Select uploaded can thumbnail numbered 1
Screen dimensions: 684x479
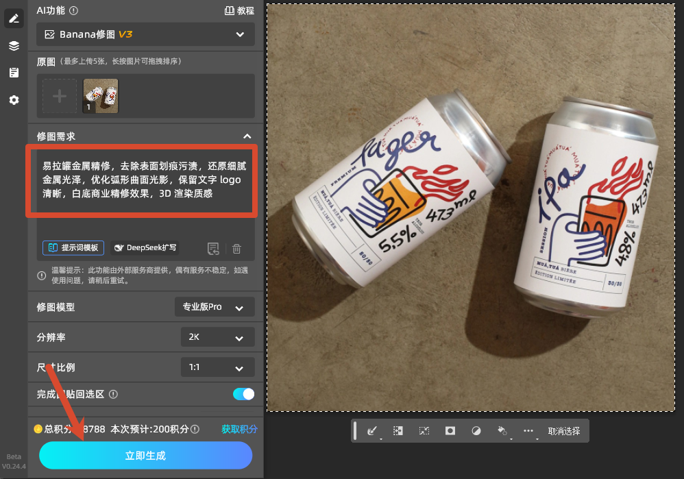click(x=100, y=96)
